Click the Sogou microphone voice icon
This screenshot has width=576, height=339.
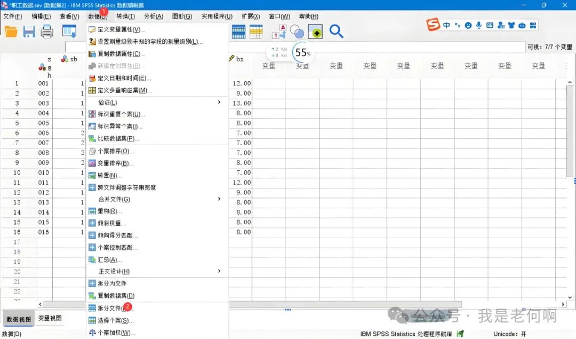(478, 25)
